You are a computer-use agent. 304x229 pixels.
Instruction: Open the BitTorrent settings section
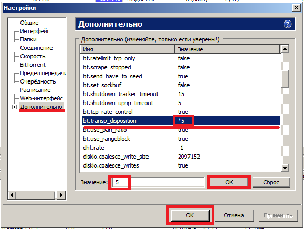[x=33, y=65]
